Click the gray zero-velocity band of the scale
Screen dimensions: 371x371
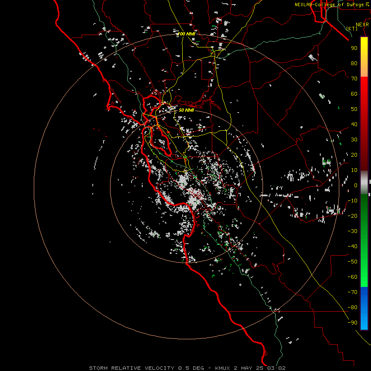(364, 183)
